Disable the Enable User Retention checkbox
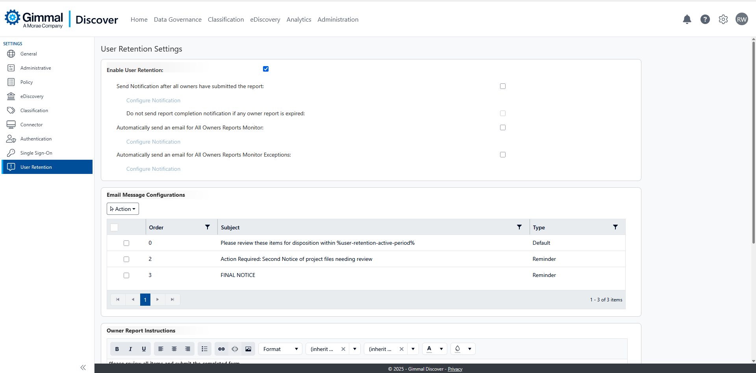Viewport: 756px width, 373px height. tap(266, 68)
